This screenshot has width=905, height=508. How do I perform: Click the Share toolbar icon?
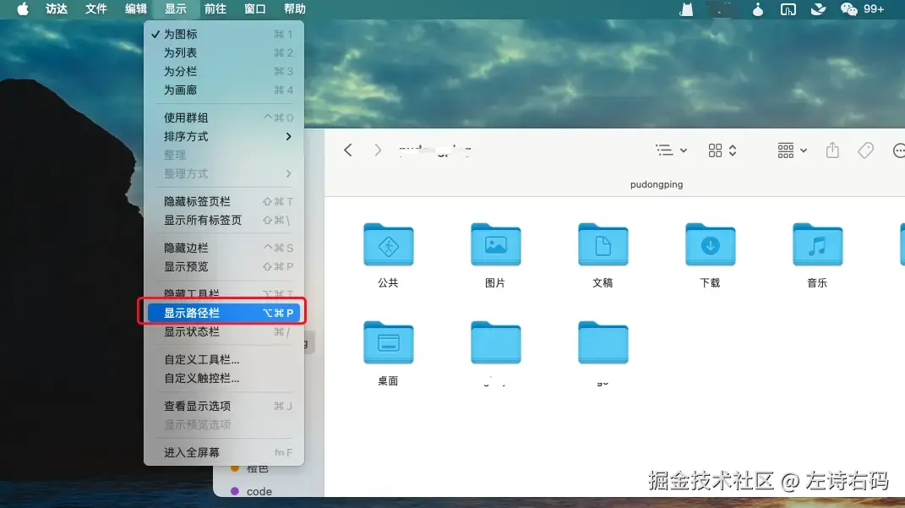coord(832,150)
